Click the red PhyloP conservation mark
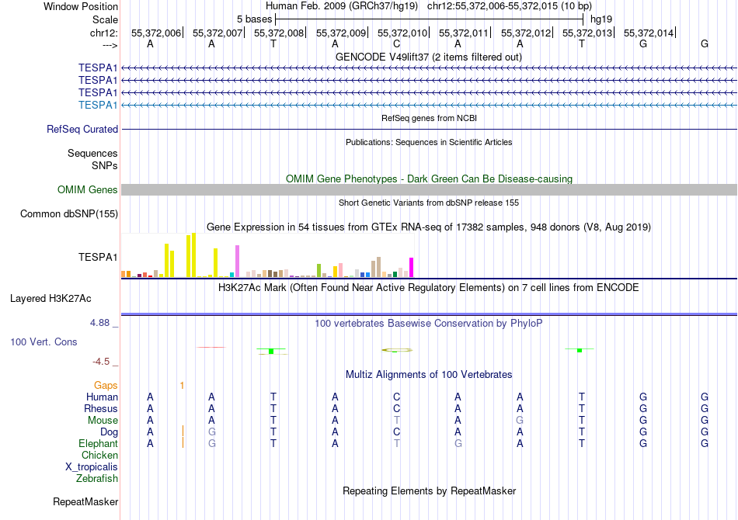 211,348
